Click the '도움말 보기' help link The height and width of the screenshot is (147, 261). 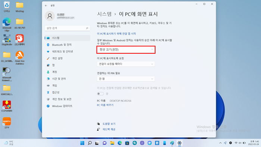point(109,124)
